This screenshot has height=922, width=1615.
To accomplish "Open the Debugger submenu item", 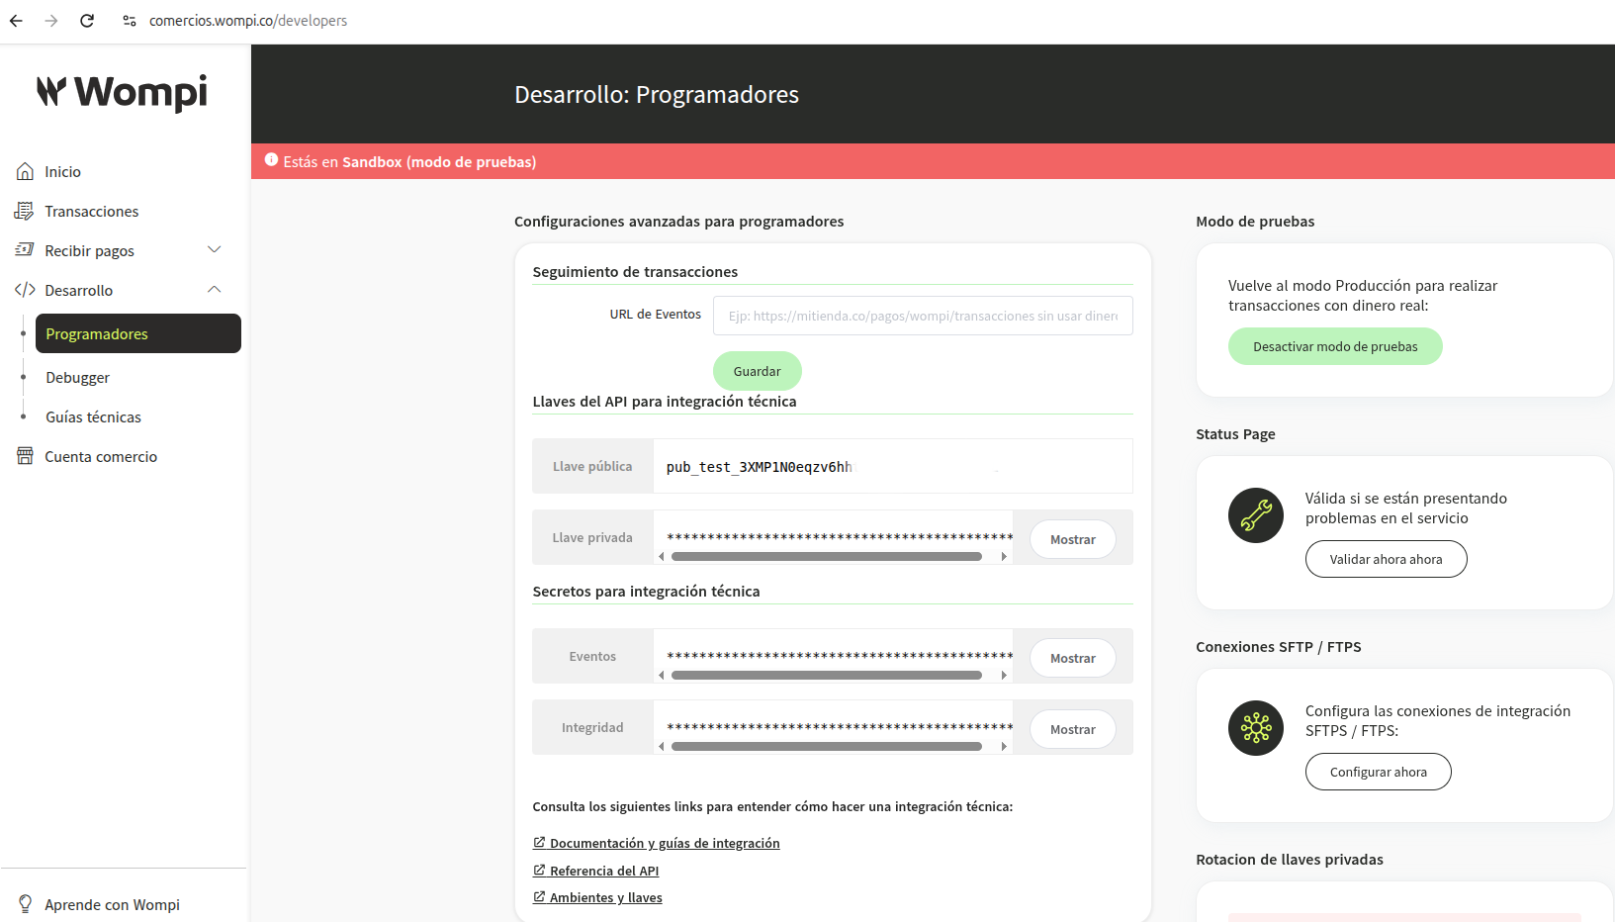I will coord(78,377).
